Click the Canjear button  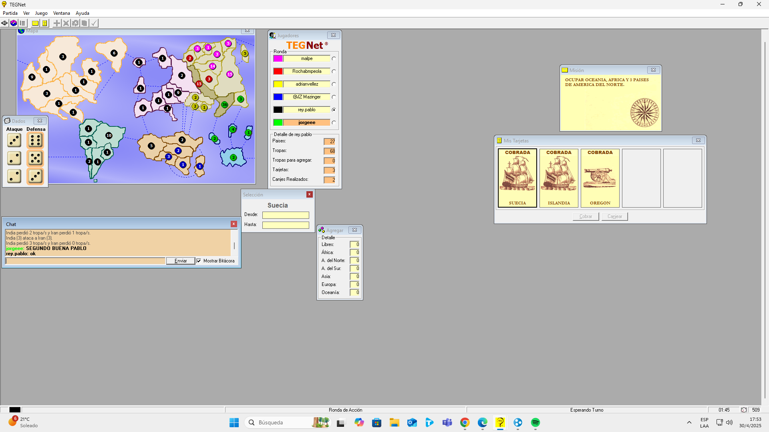(615, 216)
